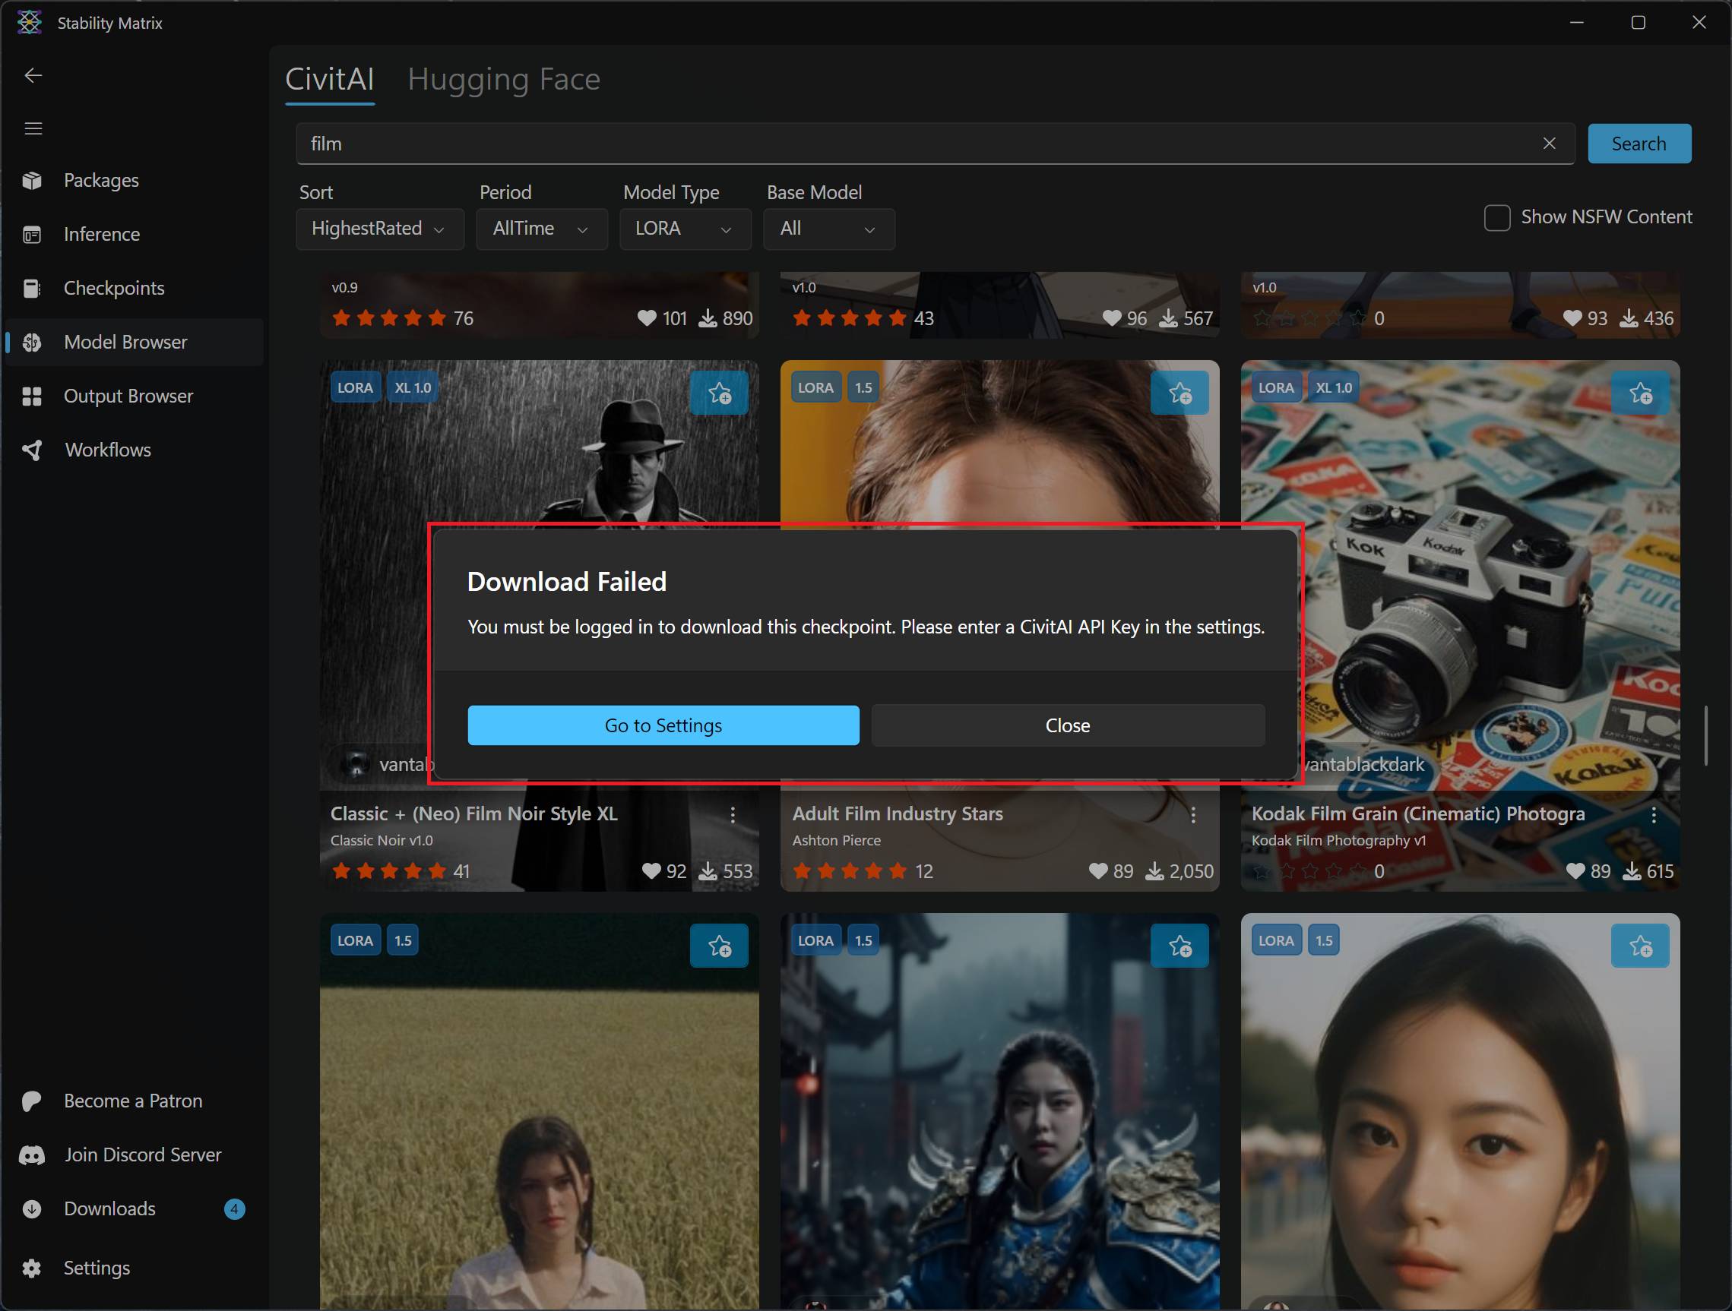The width and height of the screenshot is (1732, 1311).
Task: Go to Checkpoints in sidebar
Action: point(113,288)
